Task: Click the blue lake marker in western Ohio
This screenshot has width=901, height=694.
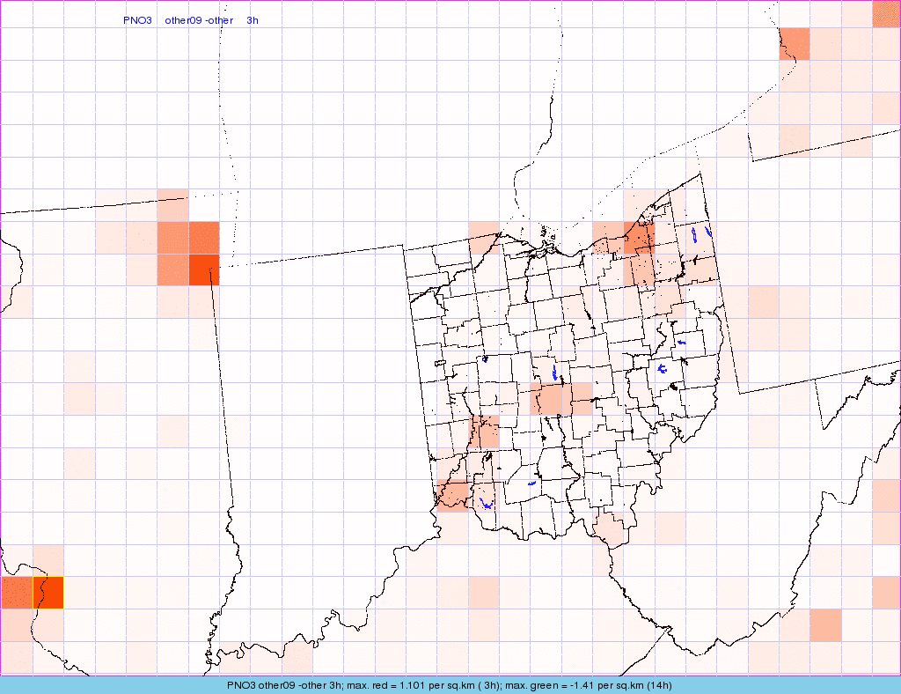Action: pyautogui.click(x=485, y=358)
